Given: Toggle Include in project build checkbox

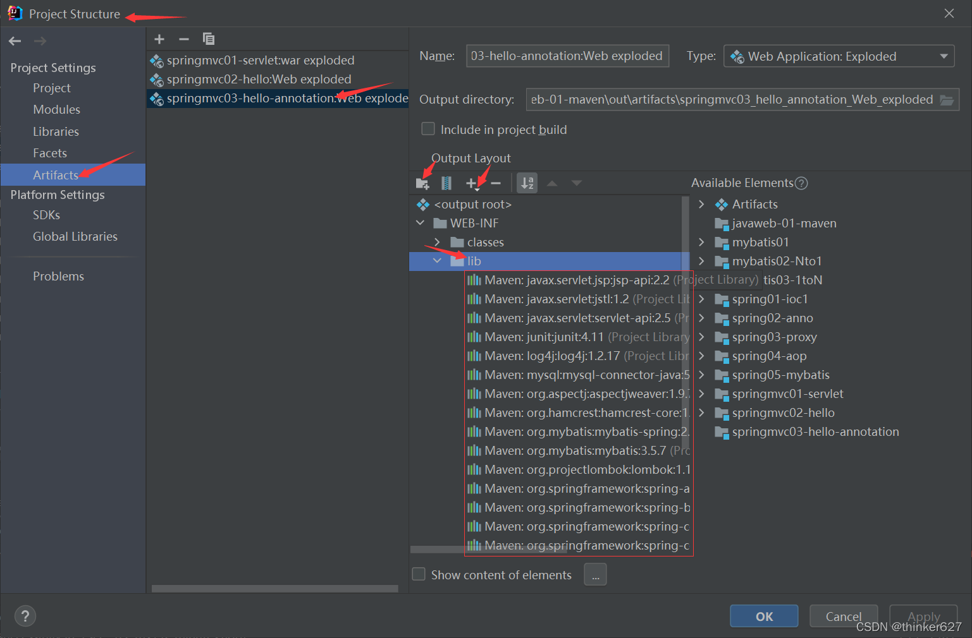Looking at the screenshot, I should coord(428,129).
